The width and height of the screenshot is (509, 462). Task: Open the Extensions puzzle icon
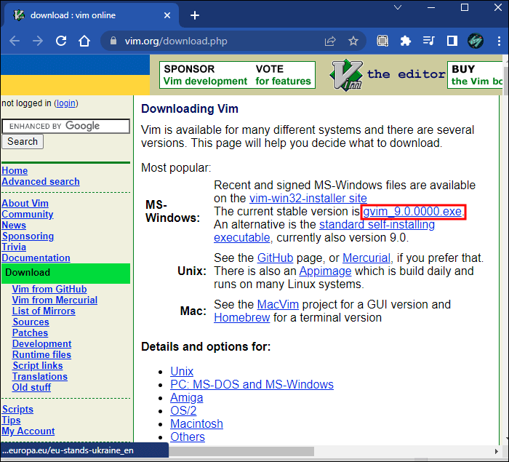pos(406,41)
